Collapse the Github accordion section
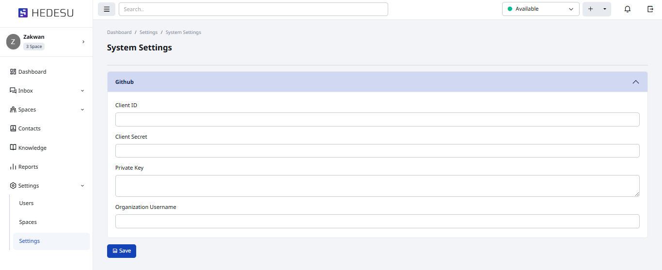The height and width of the screenshot is (270, 662). 635,82
